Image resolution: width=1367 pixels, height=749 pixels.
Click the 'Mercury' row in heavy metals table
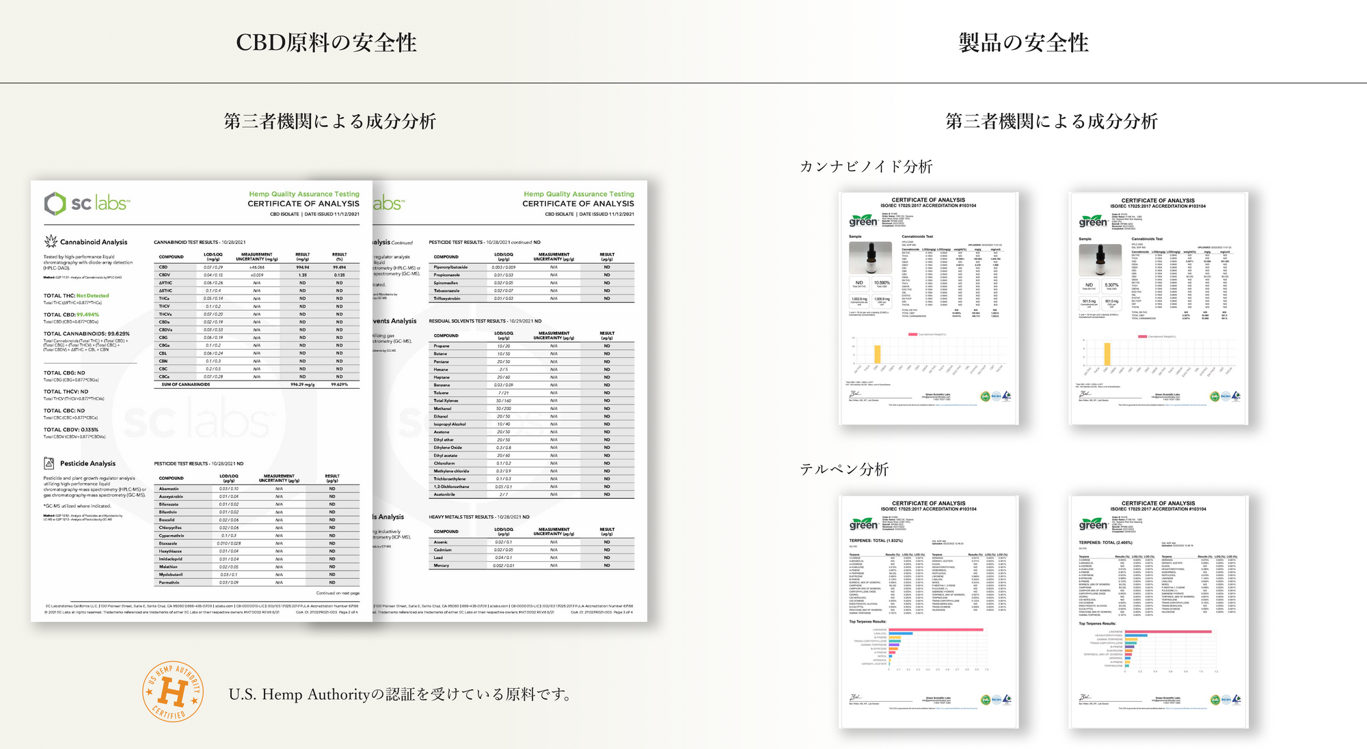pos(532,566)
